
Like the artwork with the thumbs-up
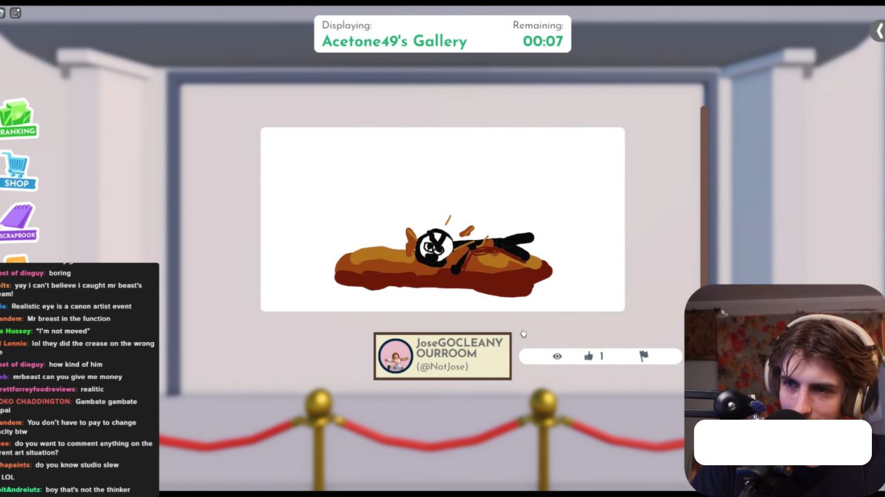588,356
